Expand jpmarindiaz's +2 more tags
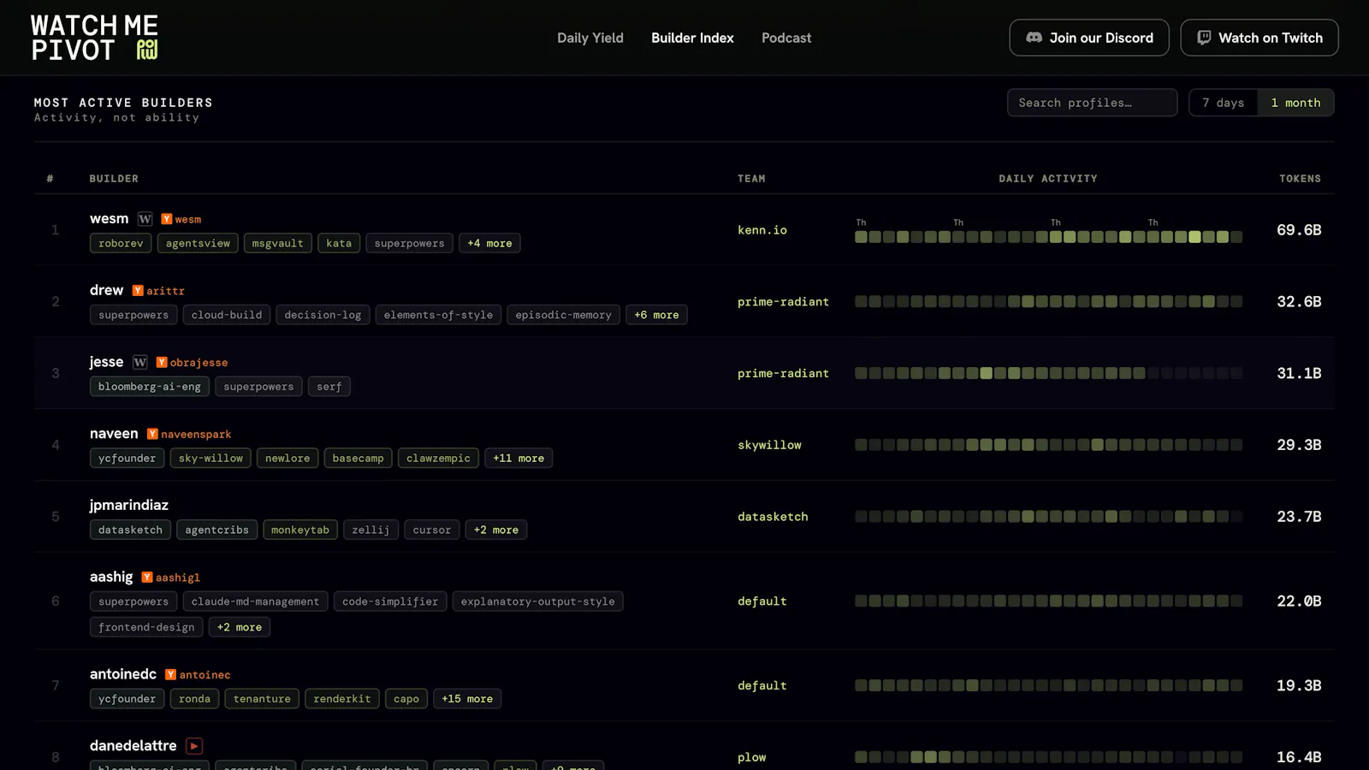This screenshot has height=770, width=1369. click(x=496, y=530)
